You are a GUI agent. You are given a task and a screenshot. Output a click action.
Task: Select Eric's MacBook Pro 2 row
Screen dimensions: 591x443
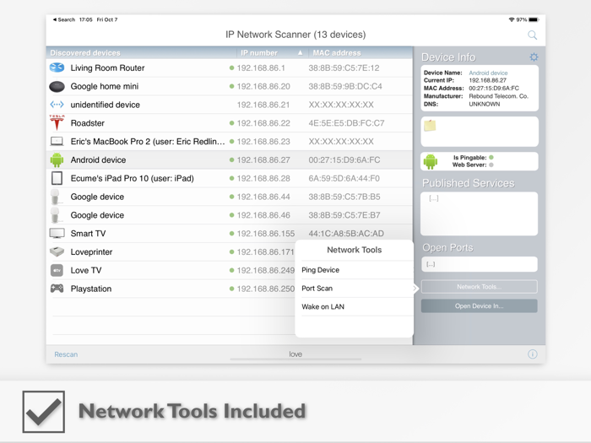[230, 142]
